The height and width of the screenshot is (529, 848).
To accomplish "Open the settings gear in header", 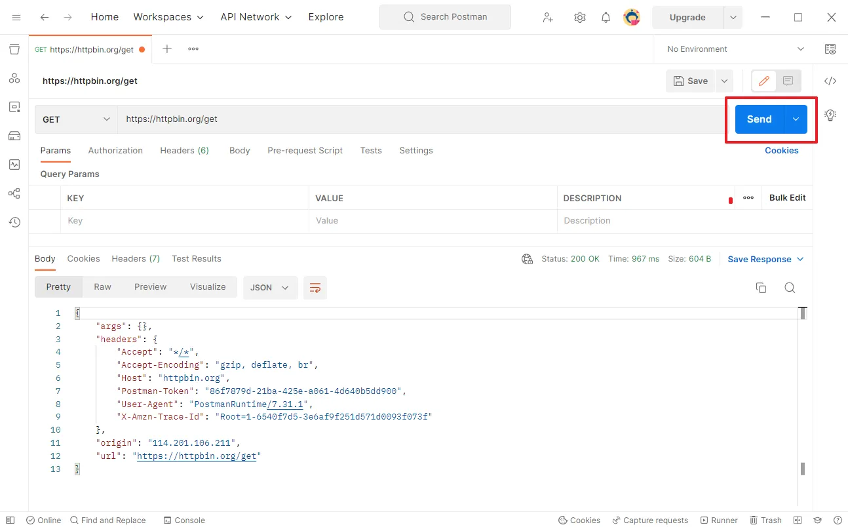I will (x=580, y=18).
